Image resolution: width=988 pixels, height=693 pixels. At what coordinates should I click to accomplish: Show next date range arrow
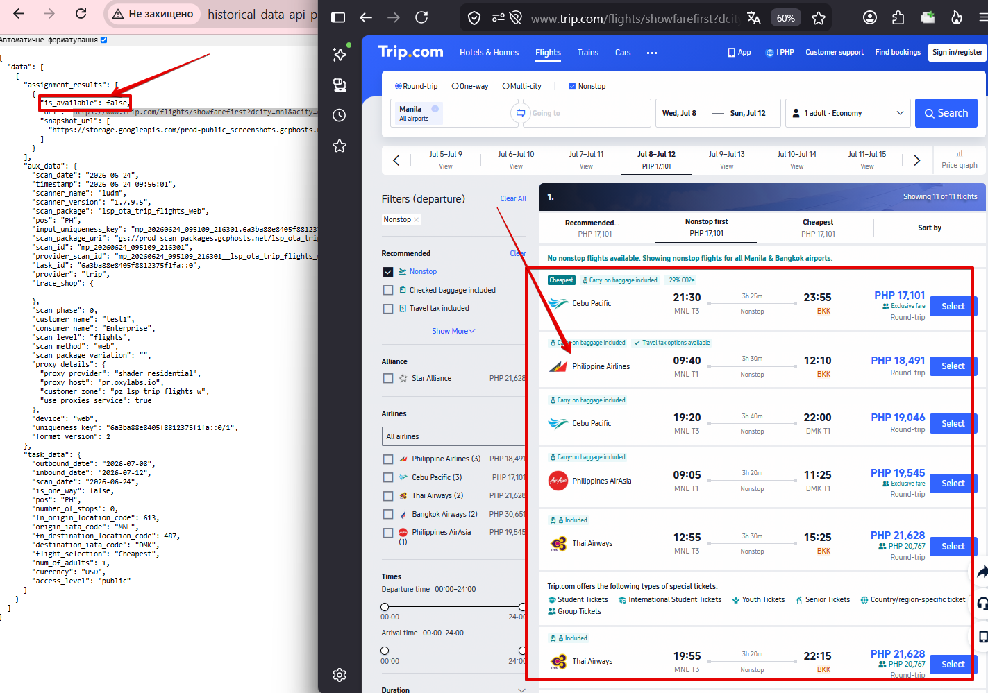916,160
